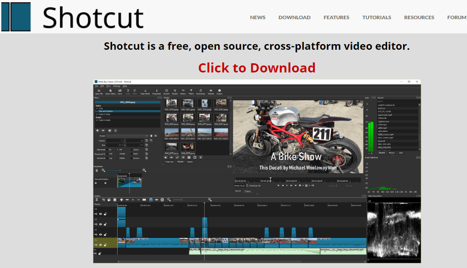
Task: Open the Settings menu in Shotcut window
Action: coord(117,86)
